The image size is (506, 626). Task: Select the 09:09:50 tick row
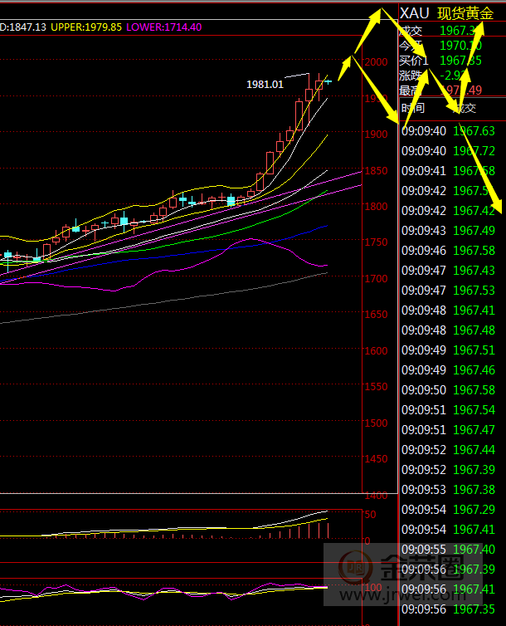[448, 390]
